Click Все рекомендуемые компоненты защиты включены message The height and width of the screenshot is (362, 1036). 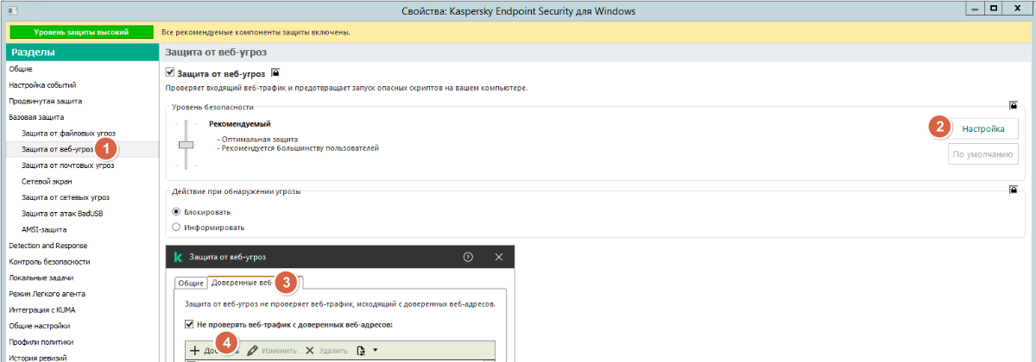point(256,32)
